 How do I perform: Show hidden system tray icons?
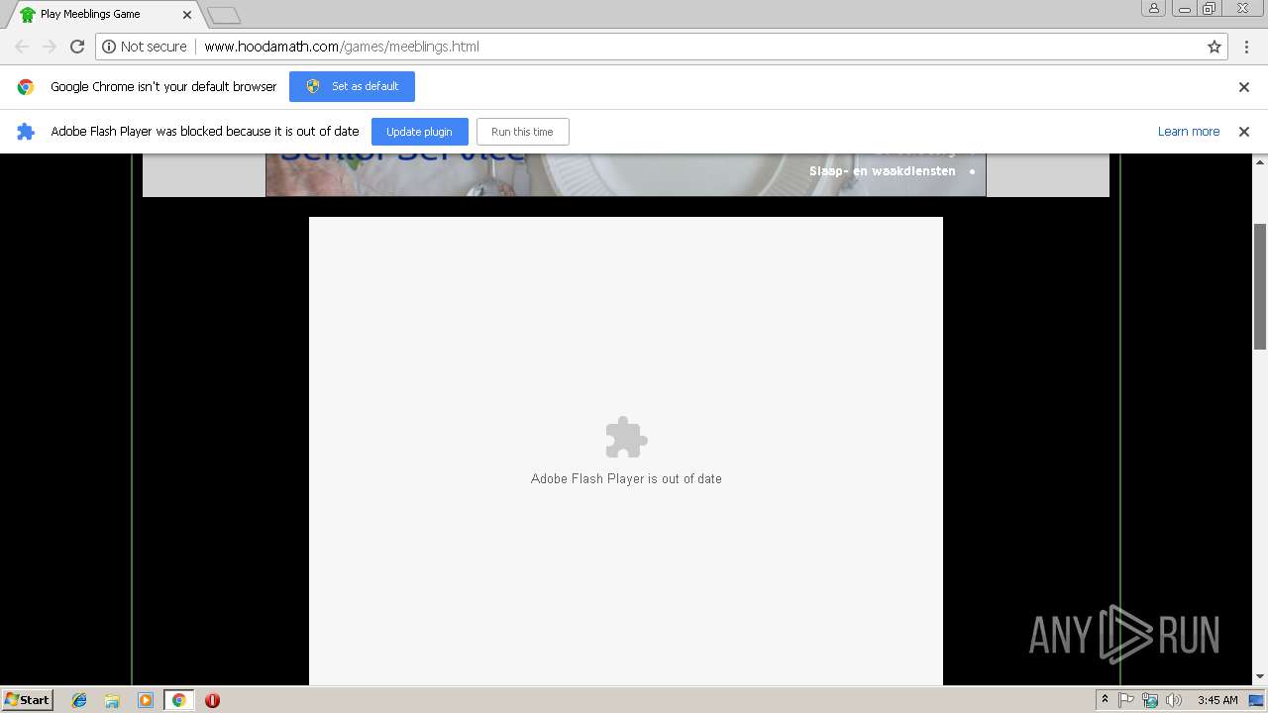1105,700
